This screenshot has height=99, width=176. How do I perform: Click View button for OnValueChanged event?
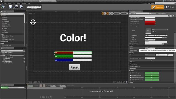pyautogui.click(x=152, y=73)
